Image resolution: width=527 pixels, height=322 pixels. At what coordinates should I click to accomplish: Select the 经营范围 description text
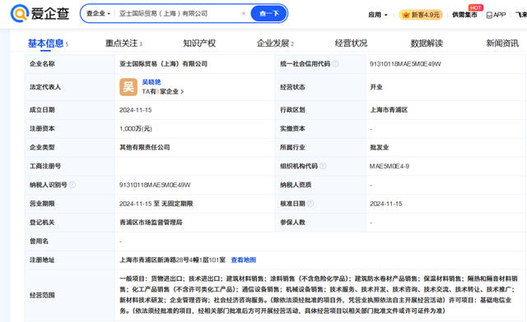pos(319,295)
